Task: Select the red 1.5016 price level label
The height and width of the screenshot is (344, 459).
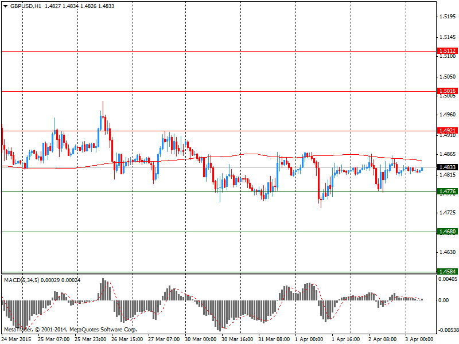Action: coord(448,91)
